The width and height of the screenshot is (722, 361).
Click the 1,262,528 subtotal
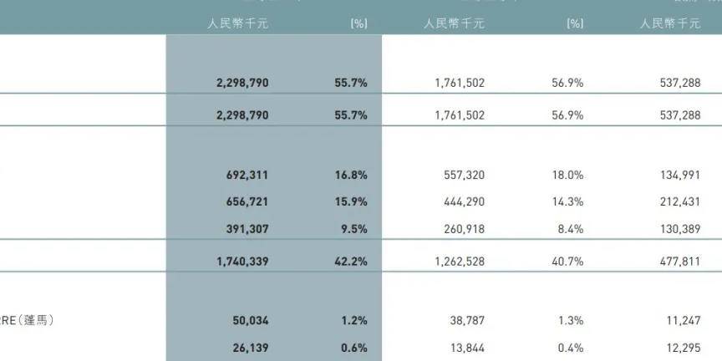(460, 262)
